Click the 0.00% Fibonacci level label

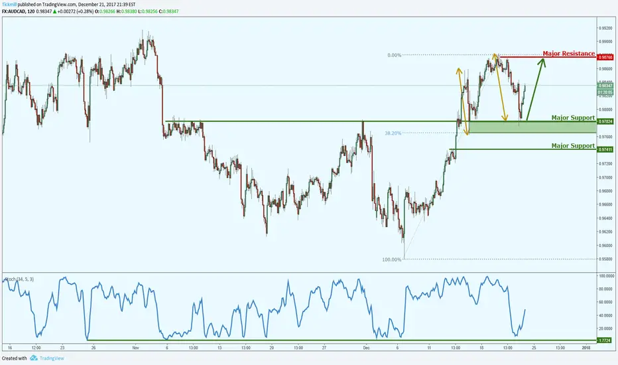(x=394, y=55)
